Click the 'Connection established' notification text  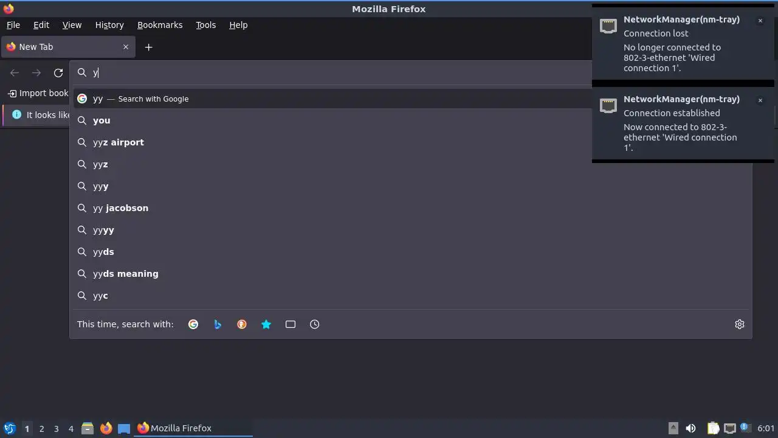click(x=672, y=113)
